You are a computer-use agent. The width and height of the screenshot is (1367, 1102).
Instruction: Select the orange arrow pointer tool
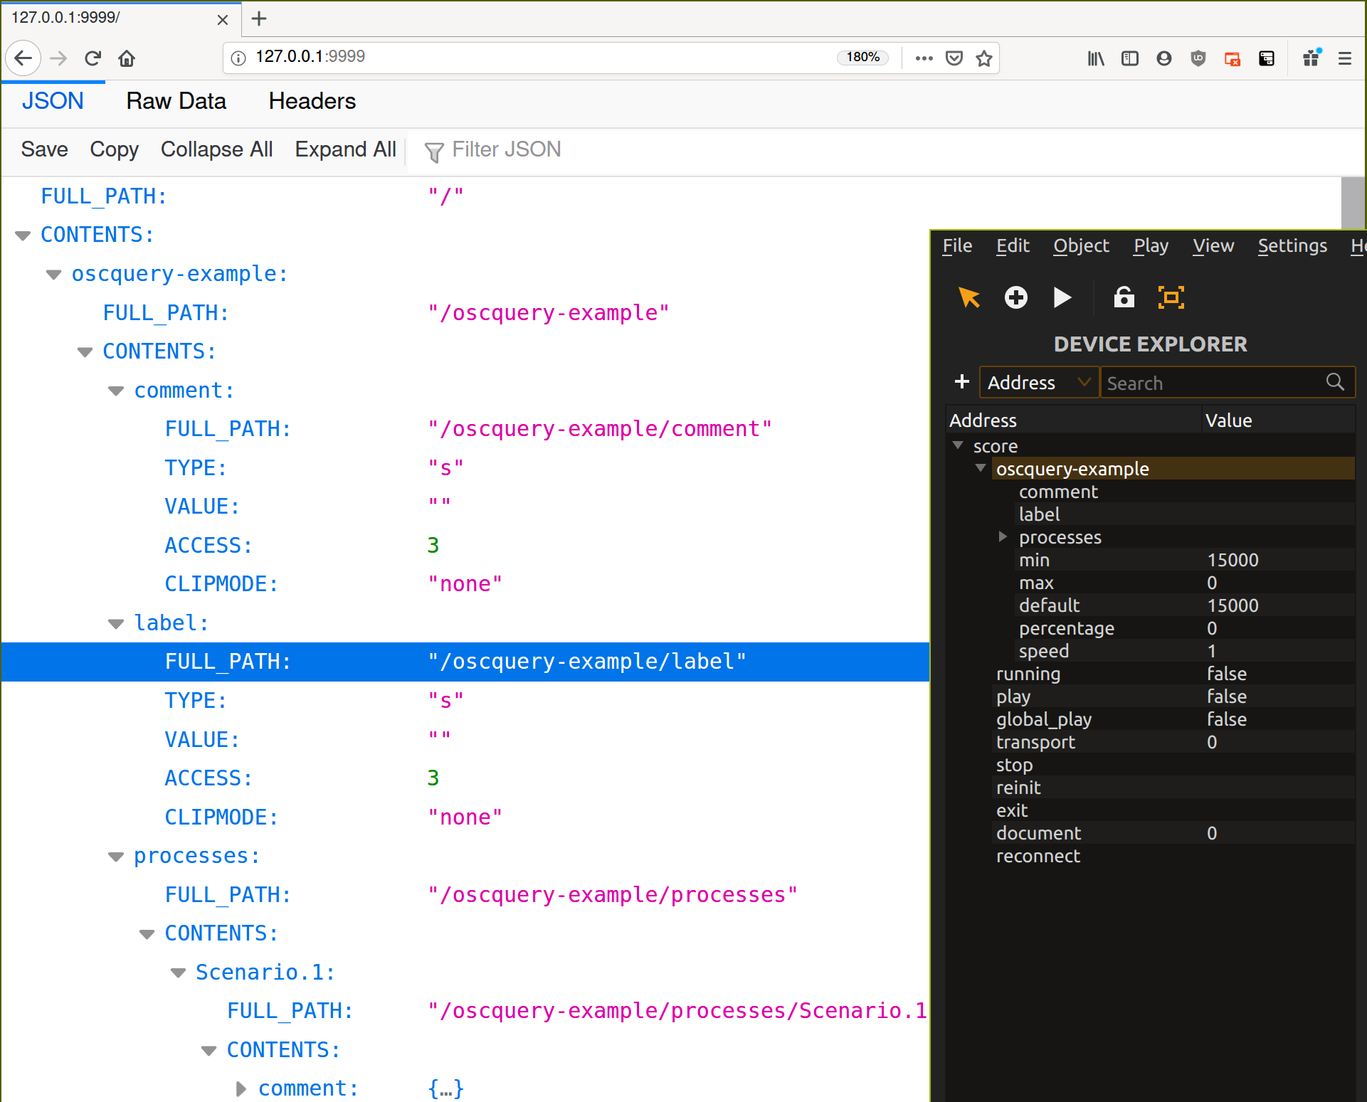(968, 297)
